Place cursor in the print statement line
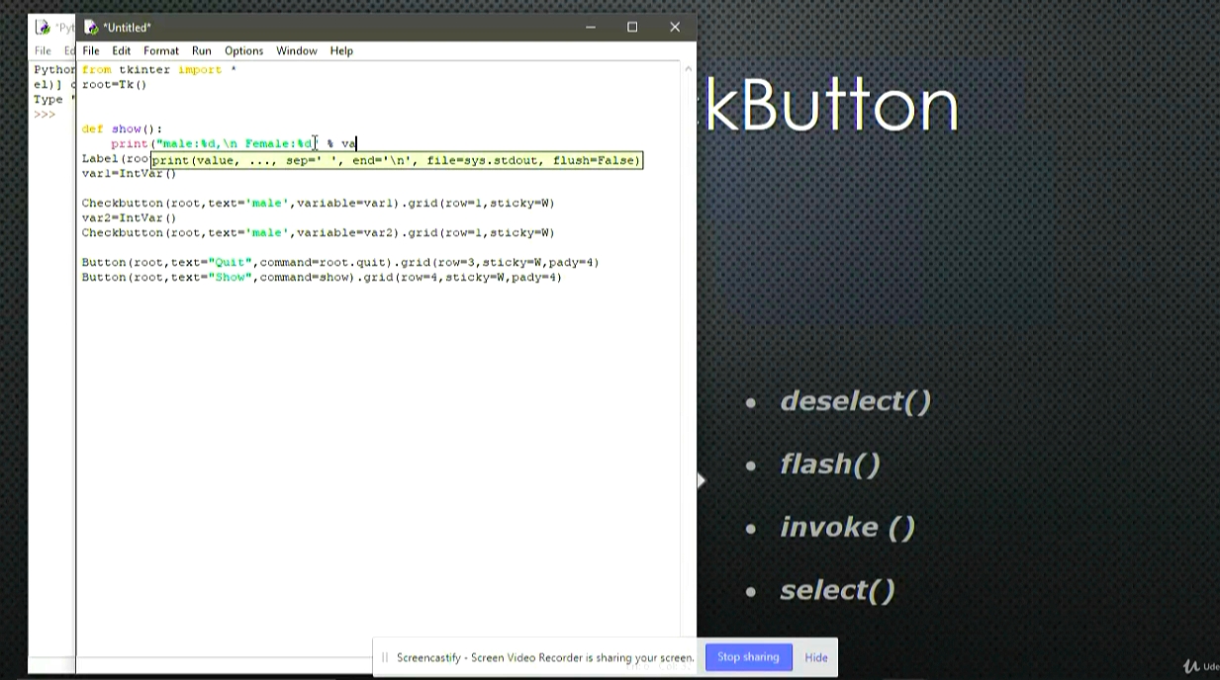Image resolution: width=1220 pixels, height=680 pixels. point(233,144)
